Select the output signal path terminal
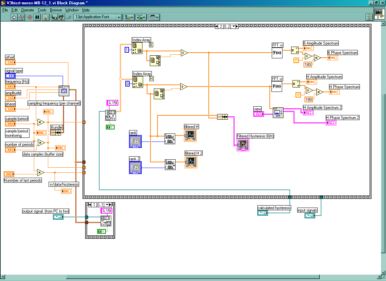Viewport: 386px width, 281px height. coord(58,217)
